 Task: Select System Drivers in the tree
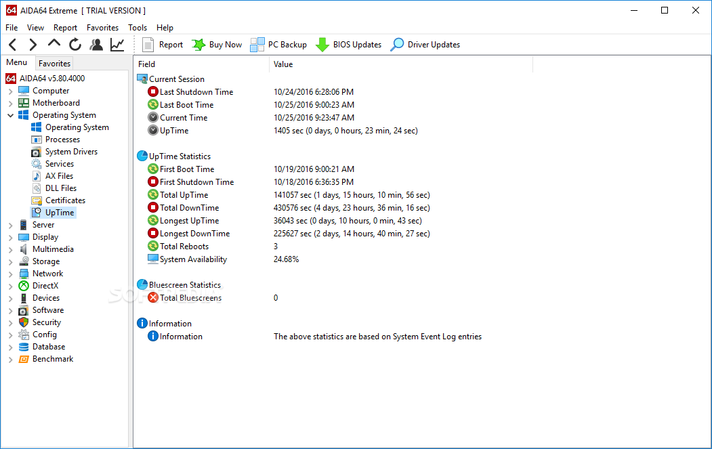point(64,152)
